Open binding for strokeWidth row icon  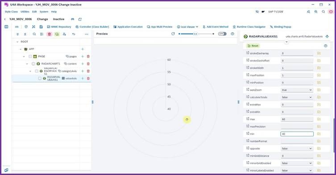click(x=319, y=68)
